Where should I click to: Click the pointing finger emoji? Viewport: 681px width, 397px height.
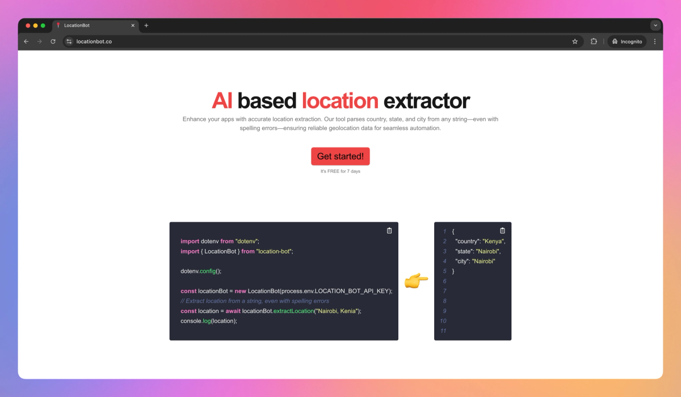point(416,280)
